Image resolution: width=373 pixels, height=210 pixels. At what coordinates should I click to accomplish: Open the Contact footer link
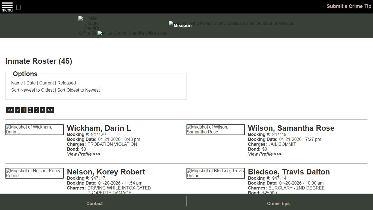94,203
